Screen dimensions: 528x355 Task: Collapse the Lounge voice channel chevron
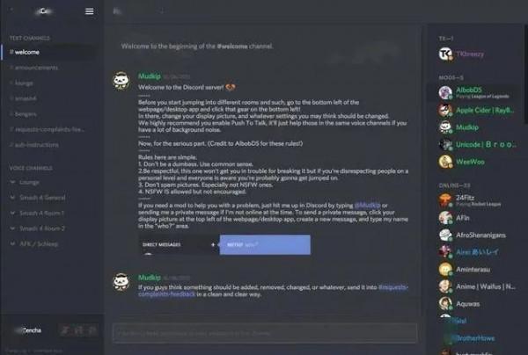[13, 182]
